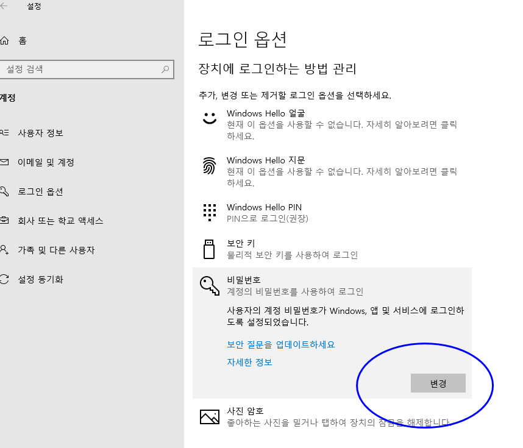Click the briefcase icon for 회사 또는 학교 액세스
The image size is (523, 448).
[x=4, y=221]
